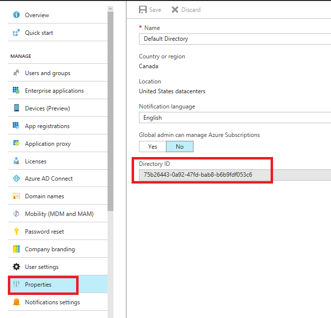Click the Properties sliders icon
The width and height of the screenshot is (331, 318).
pyautogui.click(x=16, y=285)
